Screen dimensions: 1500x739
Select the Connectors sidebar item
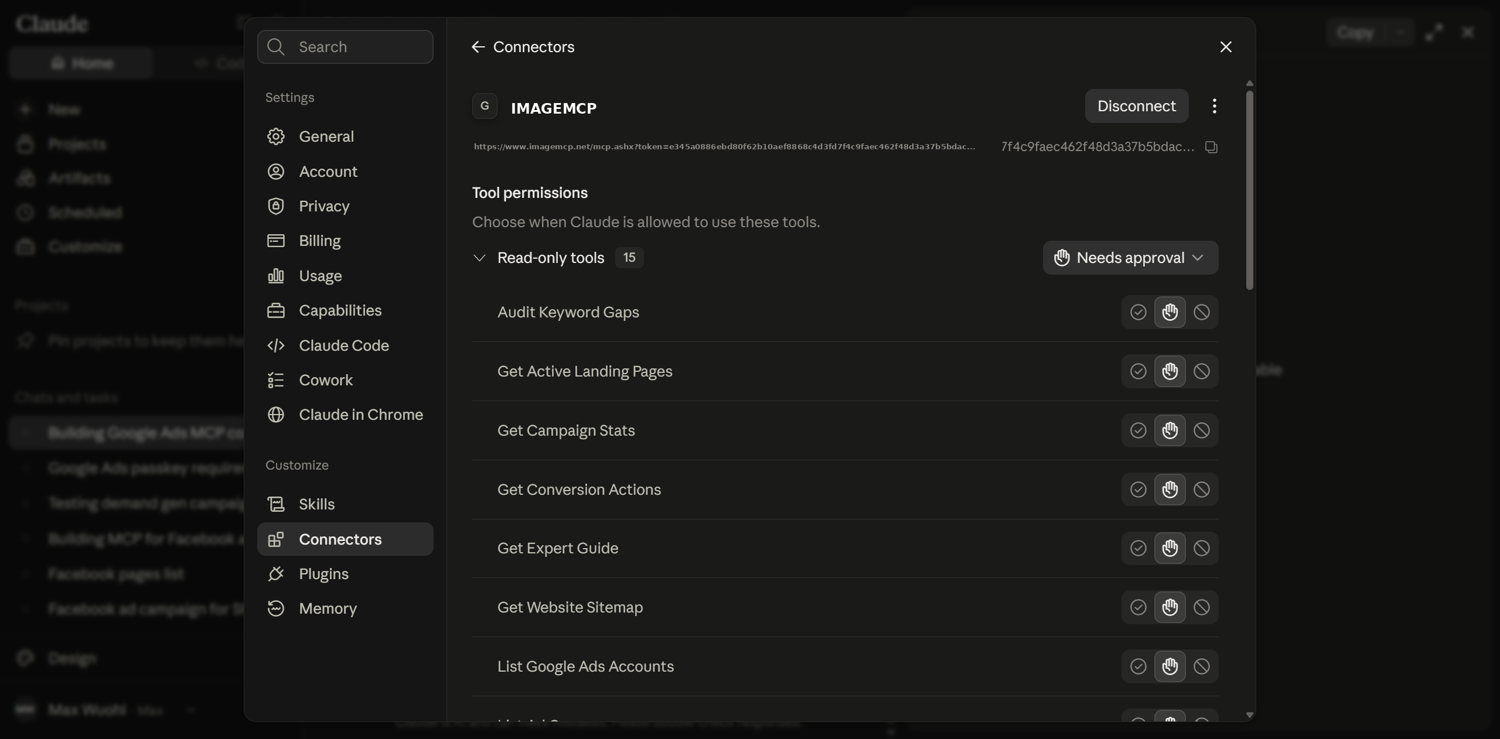point(345,539)
